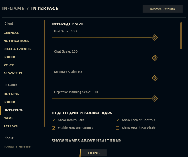Enable Show Health Bar Shake
The height and width of the screenshot is (157, 188).
[x=118, y=128]
